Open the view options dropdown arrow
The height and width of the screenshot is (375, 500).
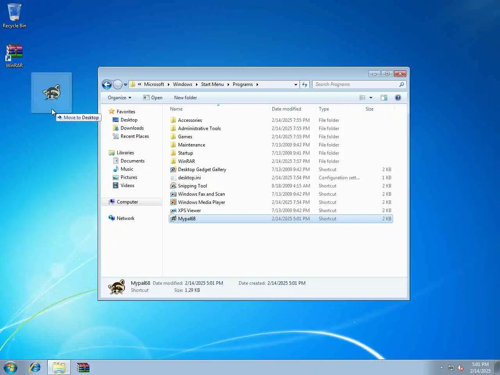click(x=371, y=98)
